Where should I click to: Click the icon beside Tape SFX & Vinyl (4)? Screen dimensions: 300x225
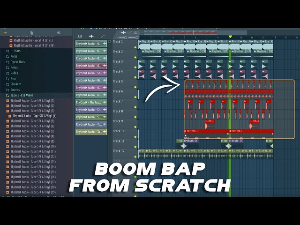click(x=9, y=116)
